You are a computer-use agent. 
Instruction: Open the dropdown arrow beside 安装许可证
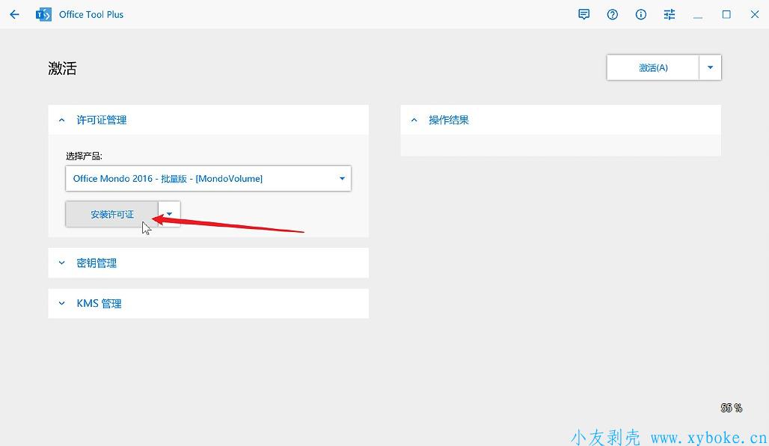[170, 214]
